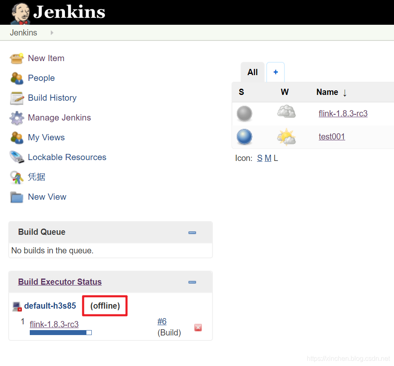Click the People icon in the sidebar
394x366 pixels.
17,78
